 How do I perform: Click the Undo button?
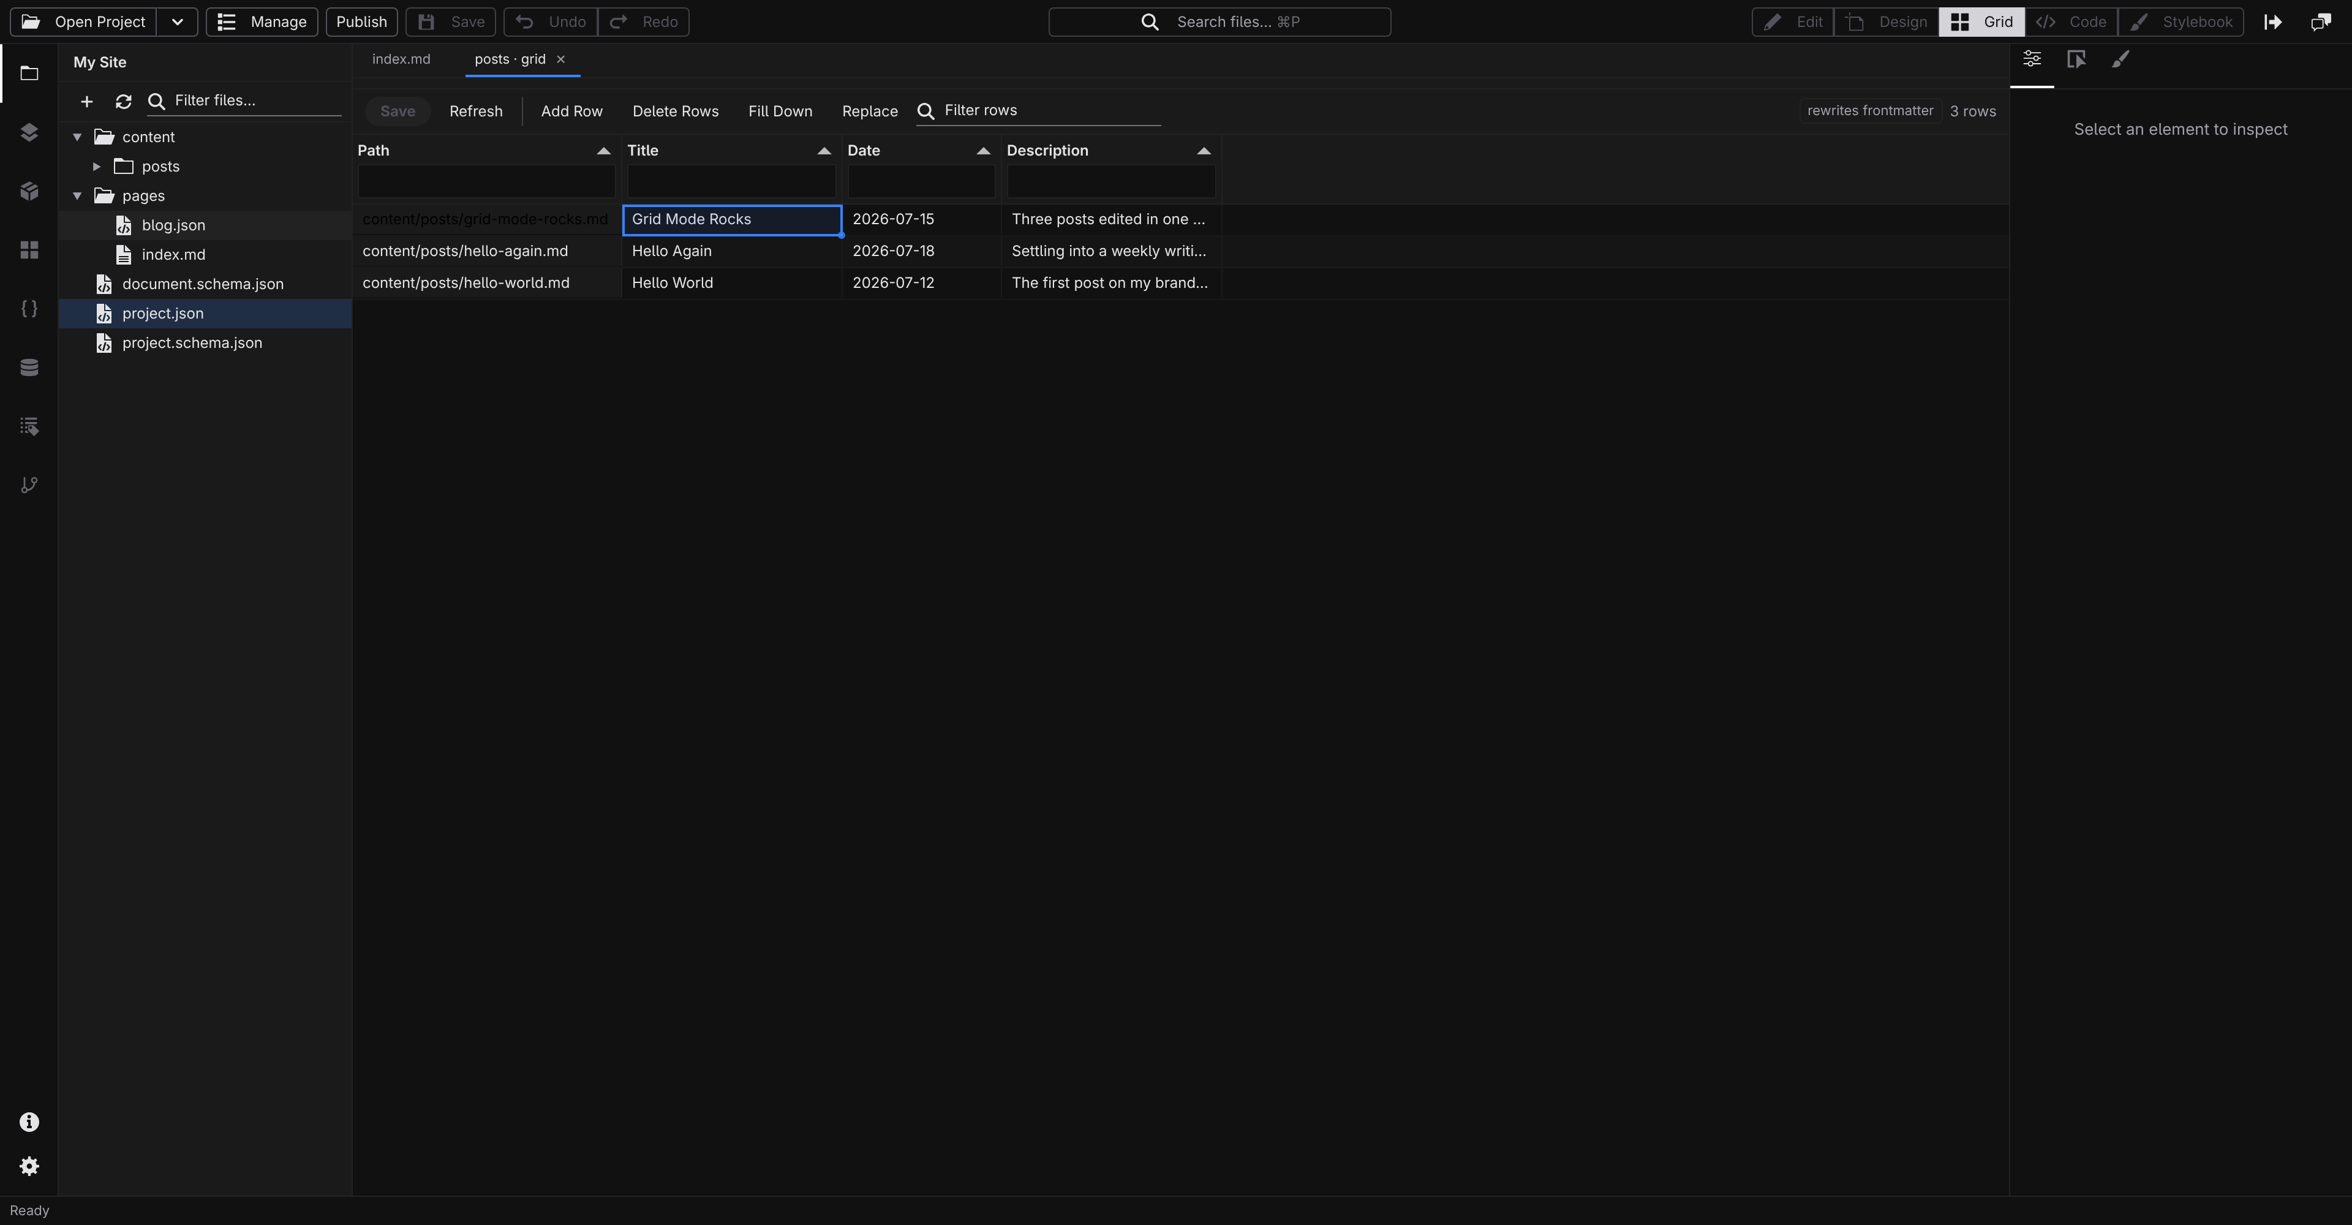[x=551, y=22]
